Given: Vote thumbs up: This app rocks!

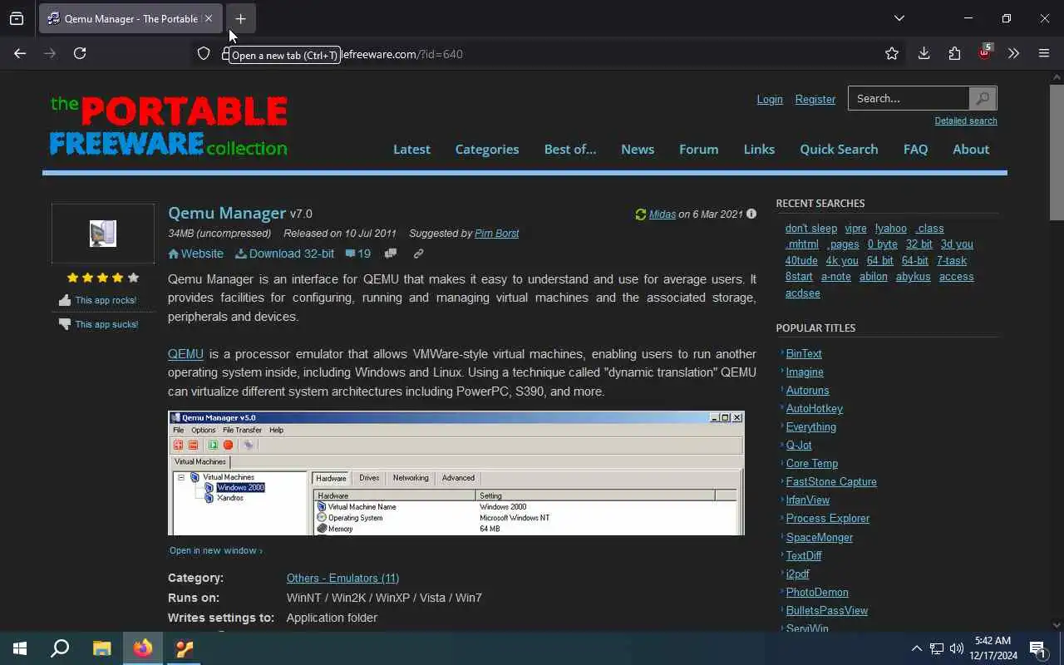Looking at the screenshot, I should 97,300.
